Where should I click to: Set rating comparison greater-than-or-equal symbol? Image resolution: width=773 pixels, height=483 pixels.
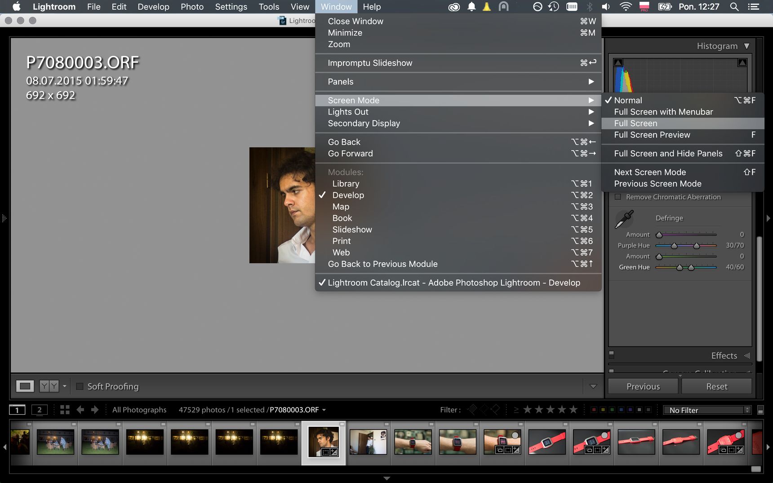[x=516, y=410]
